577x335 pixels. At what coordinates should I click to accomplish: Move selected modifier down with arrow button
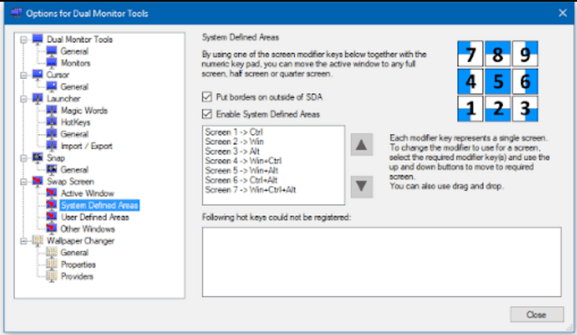point(361,187)
